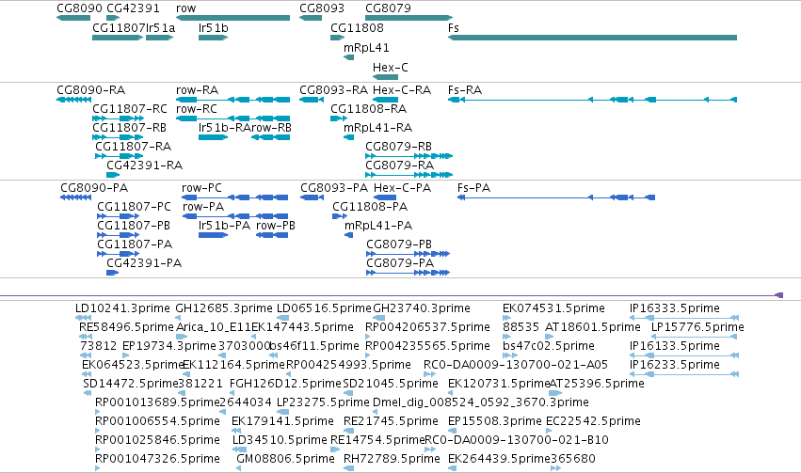
Task: Select the RP001047326.5prime EST
Action: (98, 469)
